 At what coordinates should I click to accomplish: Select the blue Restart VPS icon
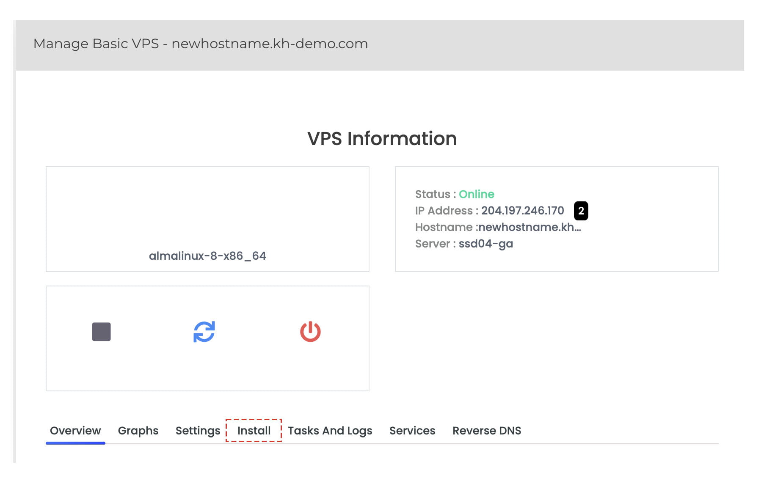(x=204, y=332)
